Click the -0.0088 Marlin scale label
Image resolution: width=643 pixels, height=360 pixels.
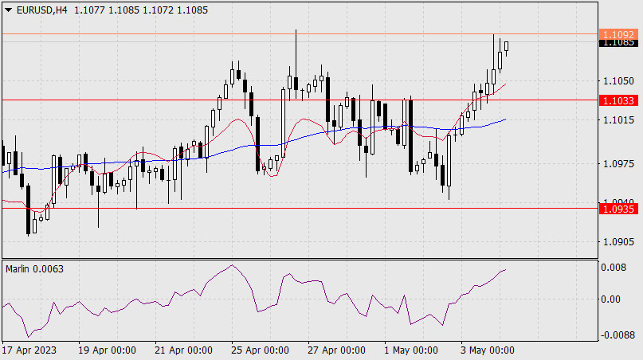coord(618,335)
